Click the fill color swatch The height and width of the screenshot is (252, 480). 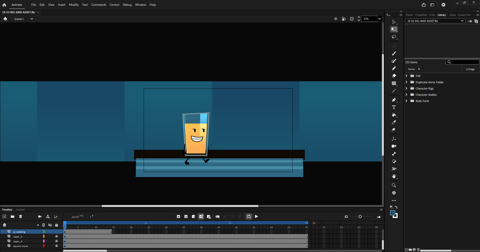tap(393, 213)
